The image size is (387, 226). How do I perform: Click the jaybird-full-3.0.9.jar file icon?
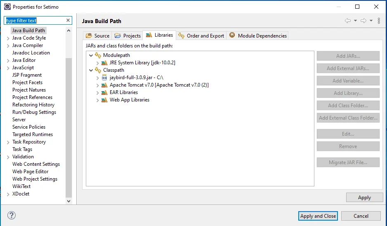tap(104, 78)
